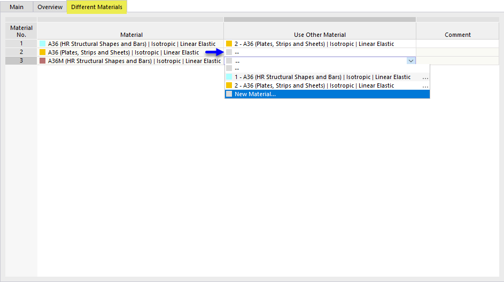Viewport: 504px width, 282px height.
Task: Click Comment cell for material 2
Action: (458, 52)
